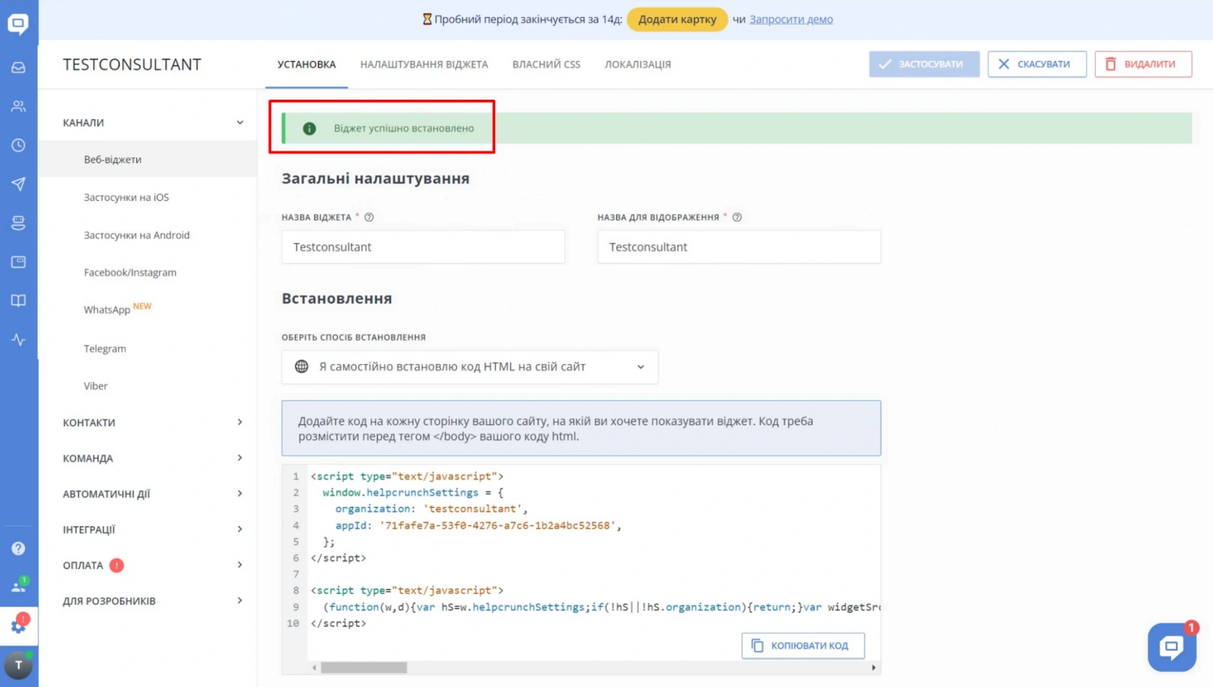Open the contacts people icon in sidebar
The width and height of the screenshot is (1213, 687).
pyautogui.click(x=18, y=106)
